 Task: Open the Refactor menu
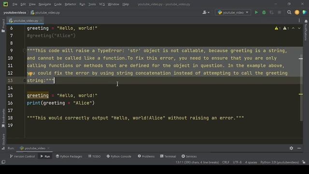tap(70, 4)
